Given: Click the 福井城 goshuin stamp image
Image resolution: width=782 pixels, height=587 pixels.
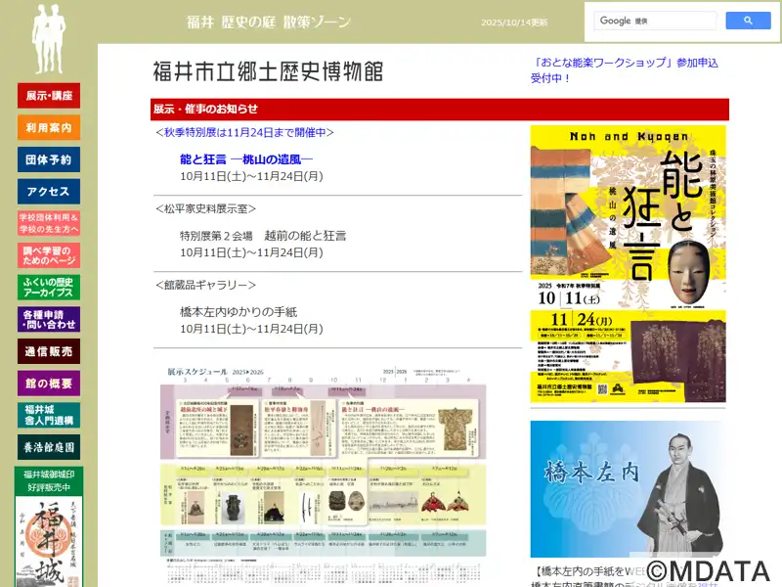Looking at the screenshot, I should [x=49, y=542].
